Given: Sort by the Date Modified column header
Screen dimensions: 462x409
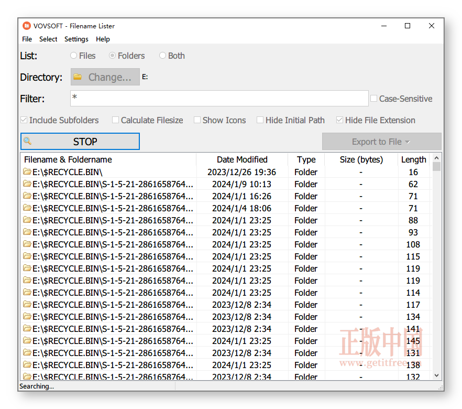Looking at the screenshot, I should [x=242, y=159].
